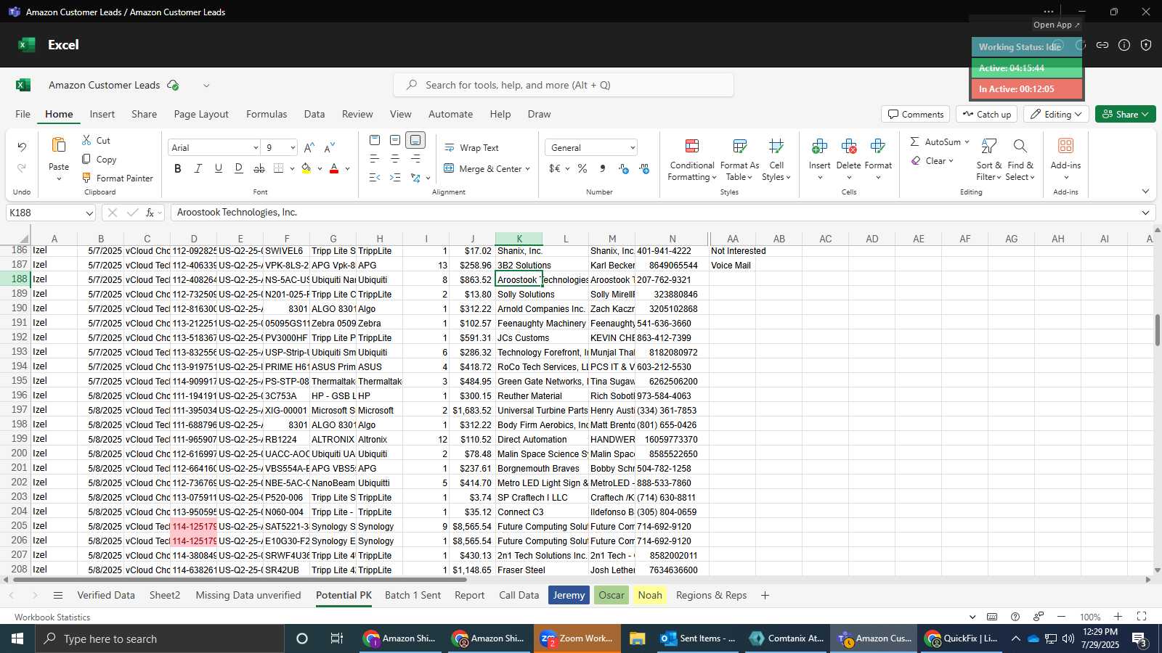Open Cell Styles gallery
Viewport: 1162px width, 653px height.
pyautogui.click(x=776, y=160)
